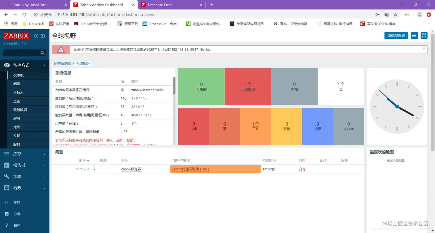Open the 源码下载 bookmark
The height and width of the screenshot is (233, 435).
[128, 24]
